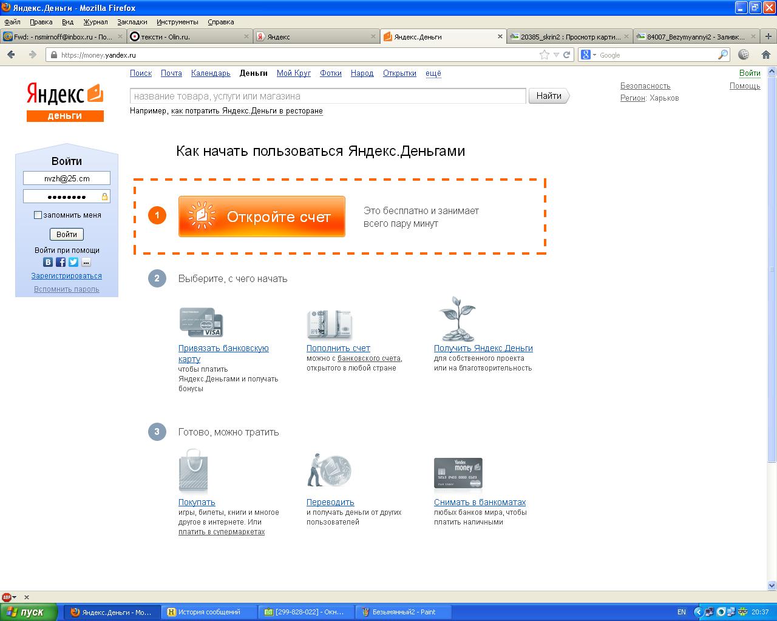777x621 pixels.
Task: Click the Windows Start button
Action: pos(29,612)
